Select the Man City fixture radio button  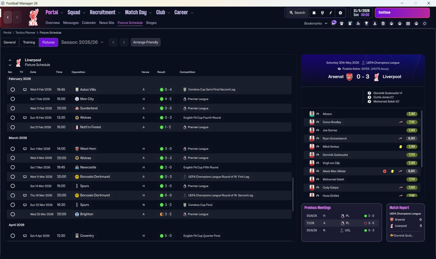pos(13,99)
